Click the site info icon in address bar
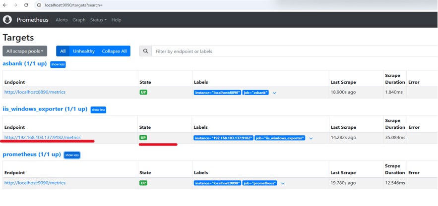 pos(39,5)
